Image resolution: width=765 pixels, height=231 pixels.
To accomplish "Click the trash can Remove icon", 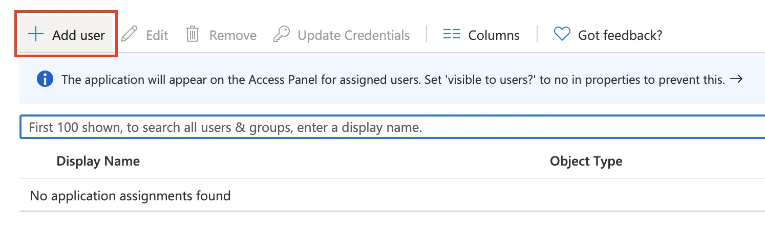I will pyautogui.click(x=193, y=35).
